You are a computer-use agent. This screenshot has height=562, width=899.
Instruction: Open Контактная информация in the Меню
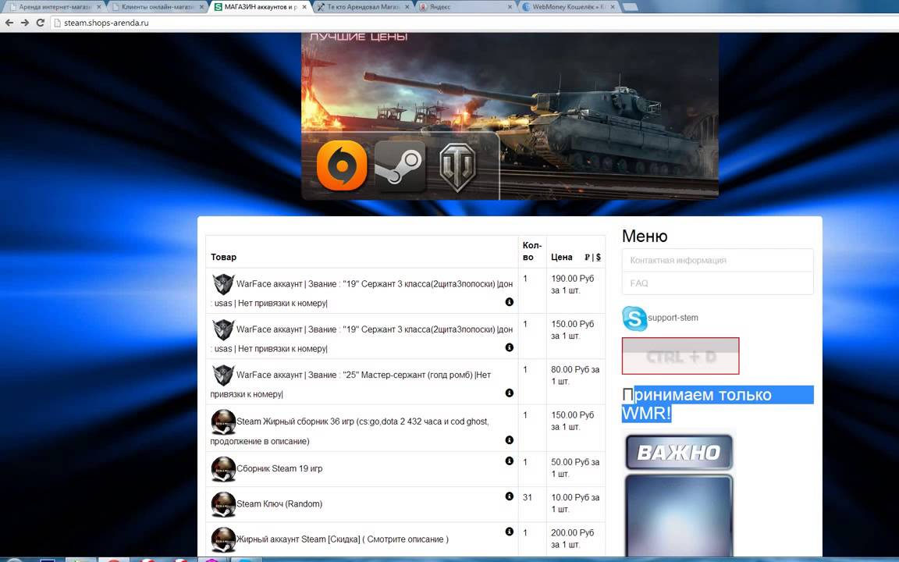coord(717,261)
